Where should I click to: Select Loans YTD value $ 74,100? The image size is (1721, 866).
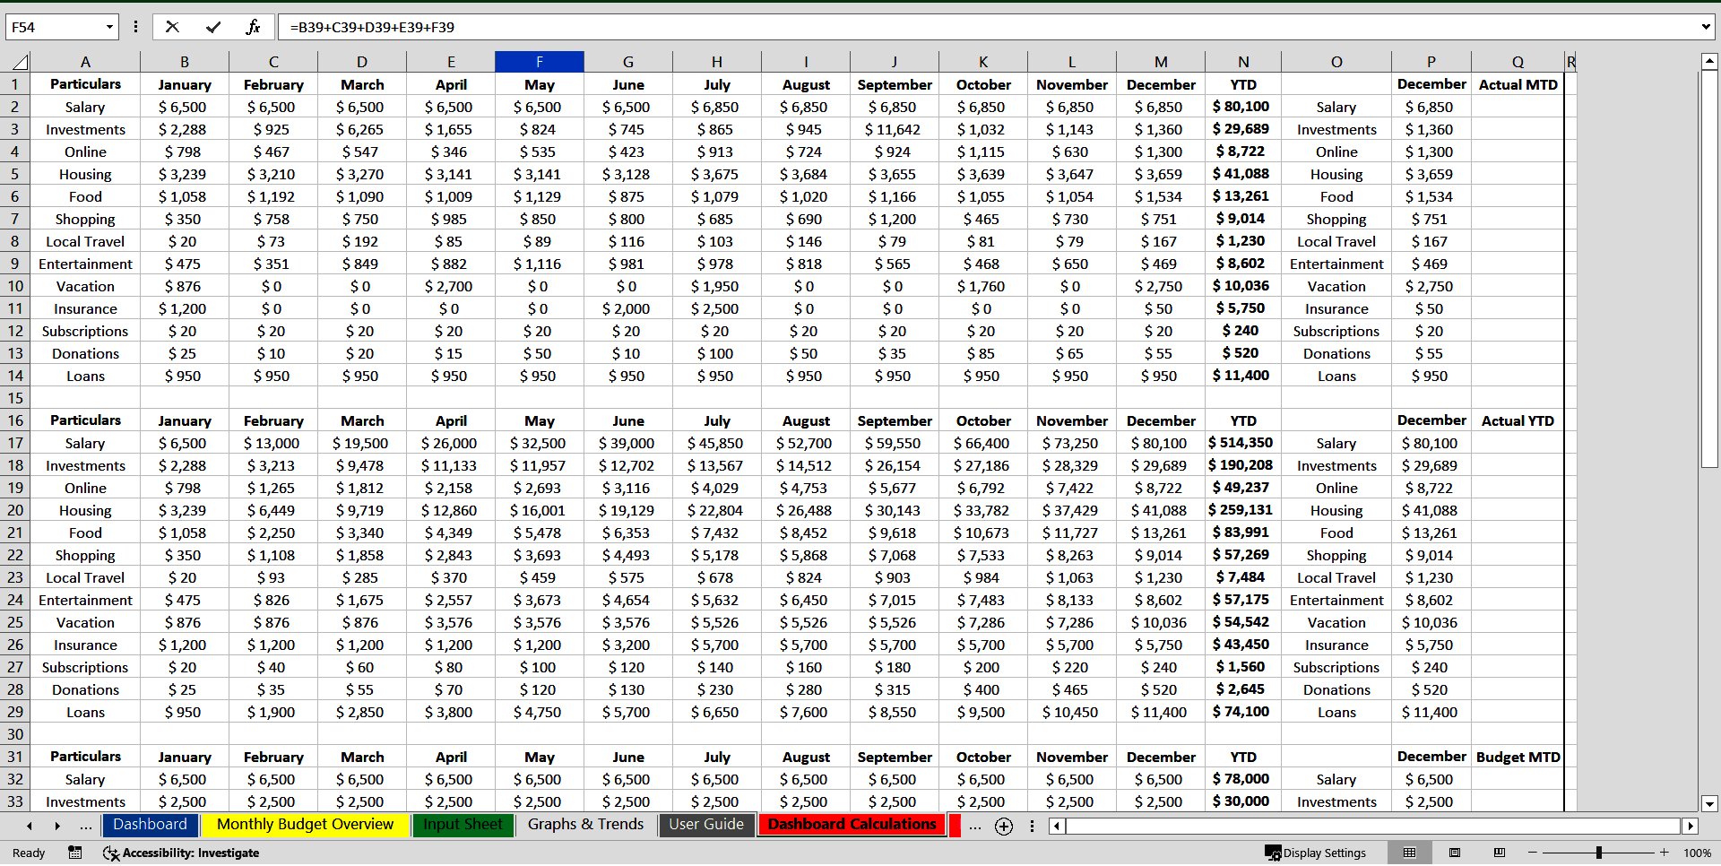pyautogui.click(x=1243, y=712)
